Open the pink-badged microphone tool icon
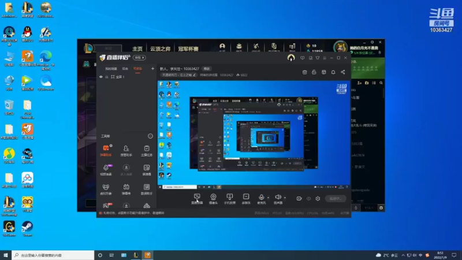The height and width of the screenshot is (260, 462). click(x=106, y=170)
